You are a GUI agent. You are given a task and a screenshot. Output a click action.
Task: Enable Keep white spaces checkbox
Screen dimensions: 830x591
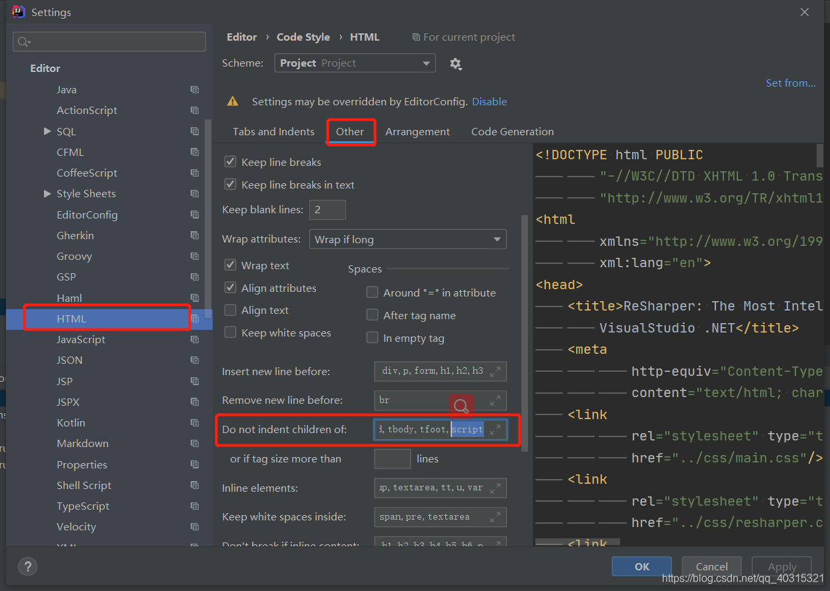click(x=230, y=332)
